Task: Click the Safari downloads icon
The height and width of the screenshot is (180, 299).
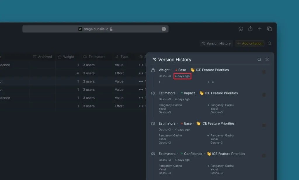Action: point(241,29)
